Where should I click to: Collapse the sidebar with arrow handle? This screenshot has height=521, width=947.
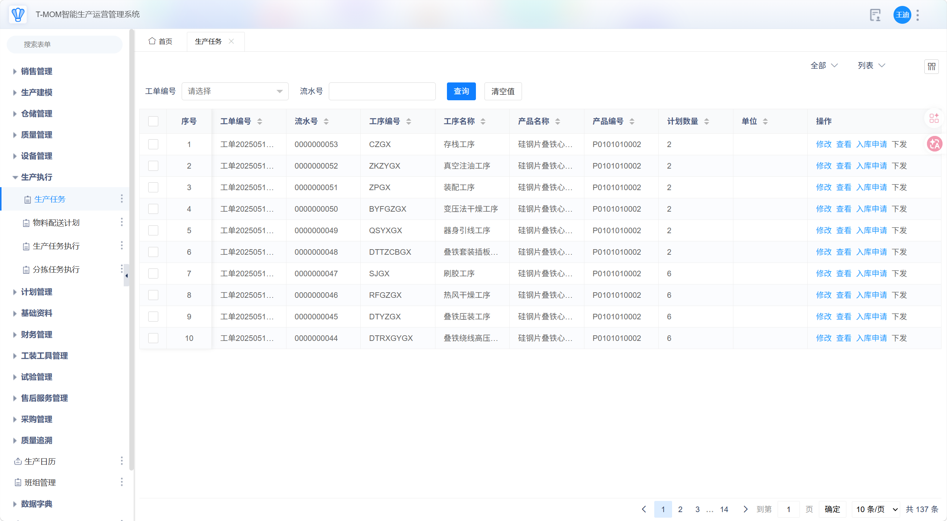tap(126, 275)
